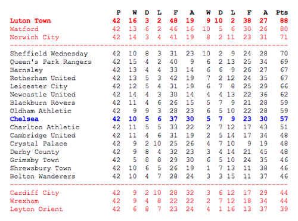Click Oldham Athletic team name
Image resolution: width=298 pixels, height=221 pixels.
tap(41, 111)
